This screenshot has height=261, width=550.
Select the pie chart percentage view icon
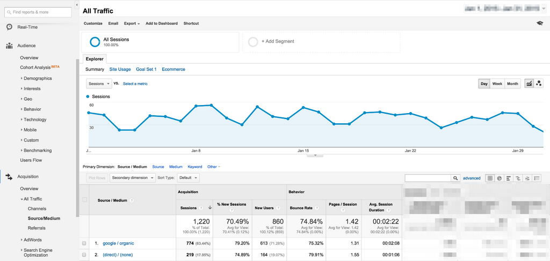(500, 178)
